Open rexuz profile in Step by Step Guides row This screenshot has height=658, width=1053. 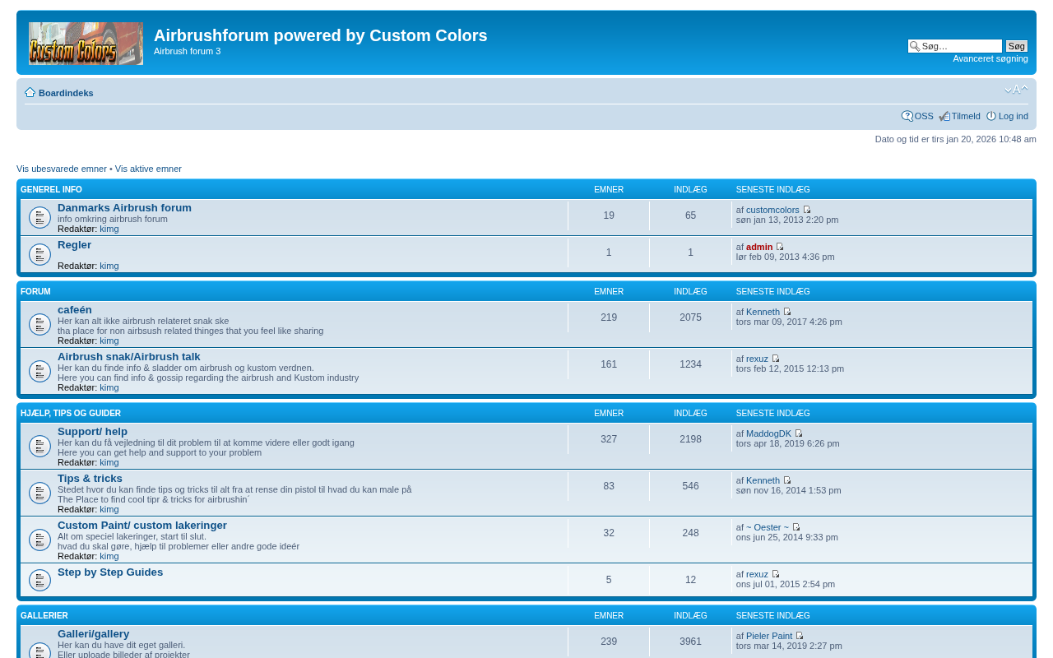(x=757, y=574)
